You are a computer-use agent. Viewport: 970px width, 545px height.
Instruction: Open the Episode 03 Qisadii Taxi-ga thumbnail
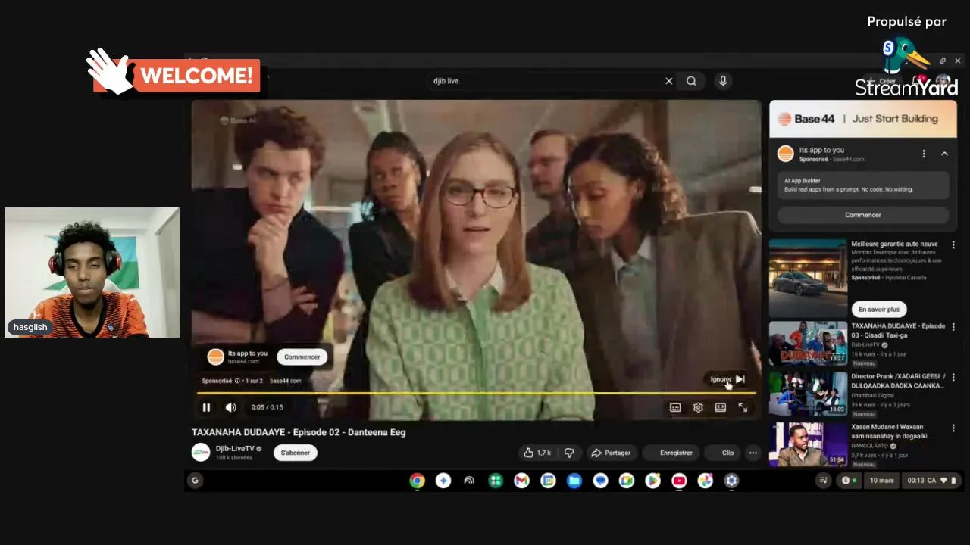(808, 343)
